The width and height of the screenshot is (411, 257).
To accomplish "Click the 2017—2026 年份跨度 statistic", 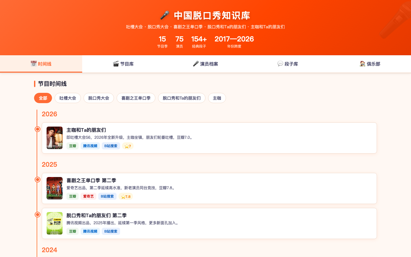I will [234, 42].
